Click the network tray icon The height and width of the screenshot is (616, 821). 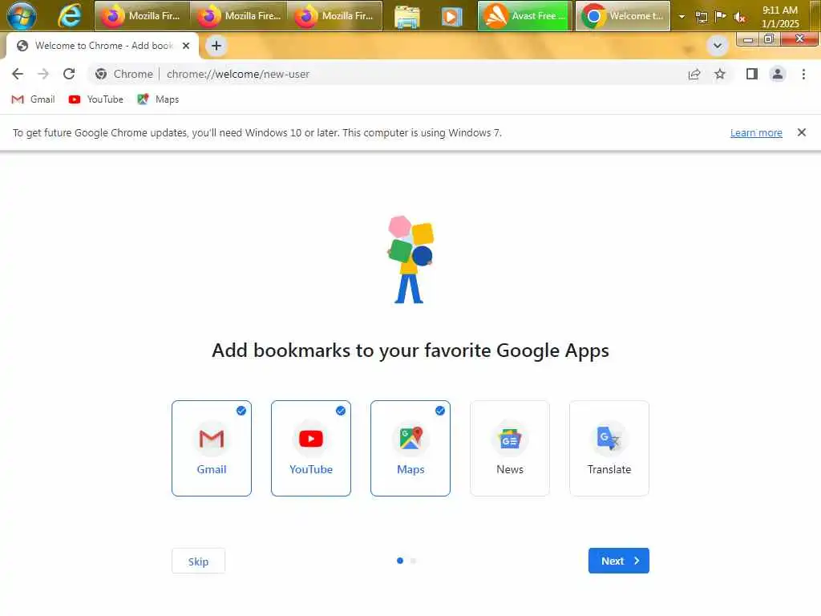coord(702,17)
